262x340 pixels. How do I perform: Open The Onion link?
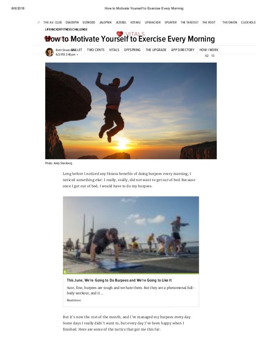(x=230, y=22)
